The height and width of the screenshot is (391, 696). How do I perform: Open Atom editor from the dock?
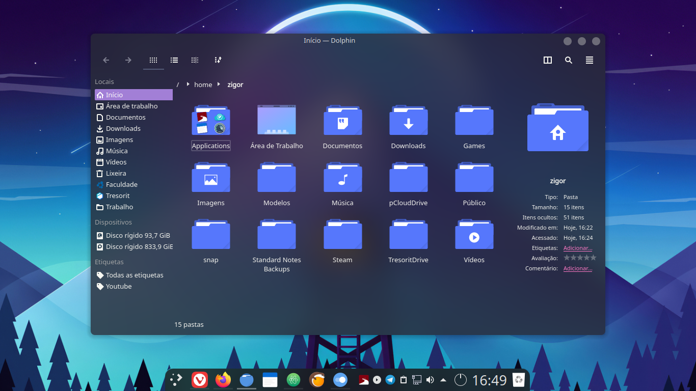[x=293, y=380]
